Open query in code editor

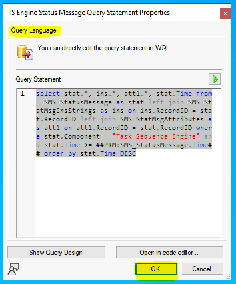coord(170,253)
